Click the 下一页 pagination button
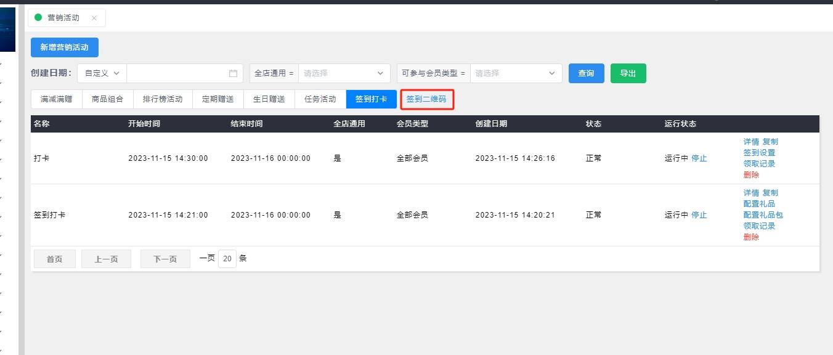 click(x=165, y=259)
